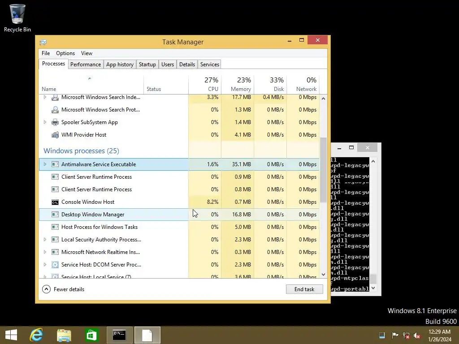
Task: Click the Console Window Host icon
Action: pos(55,202)
